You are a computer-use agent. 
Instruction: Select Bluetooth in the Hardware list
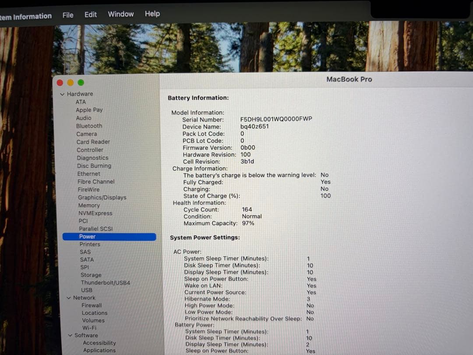(89, 126)
